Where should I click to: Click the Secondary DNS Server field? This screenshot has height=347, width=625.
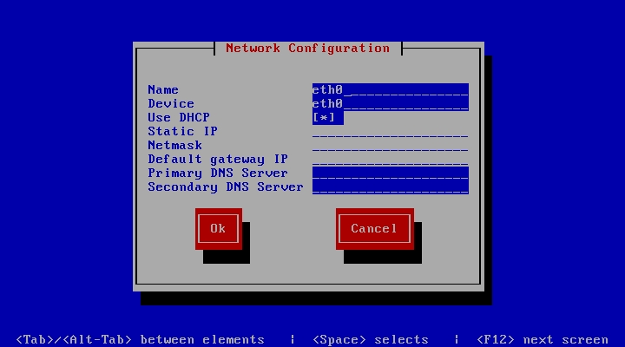390,187
